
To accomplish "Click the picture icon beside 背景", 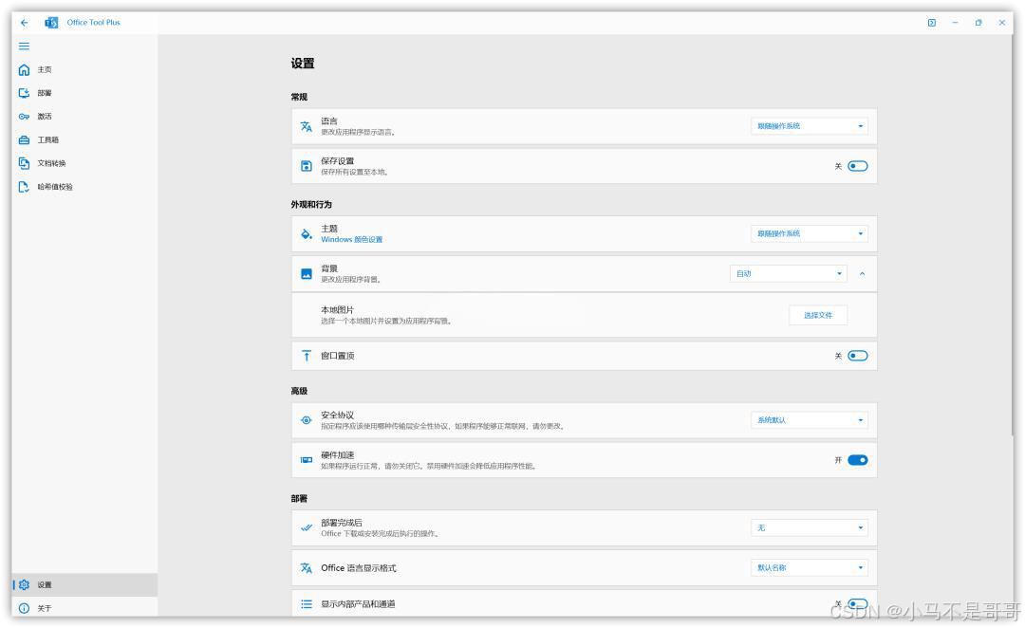I will pyautogui.click(x=306, y=274).
